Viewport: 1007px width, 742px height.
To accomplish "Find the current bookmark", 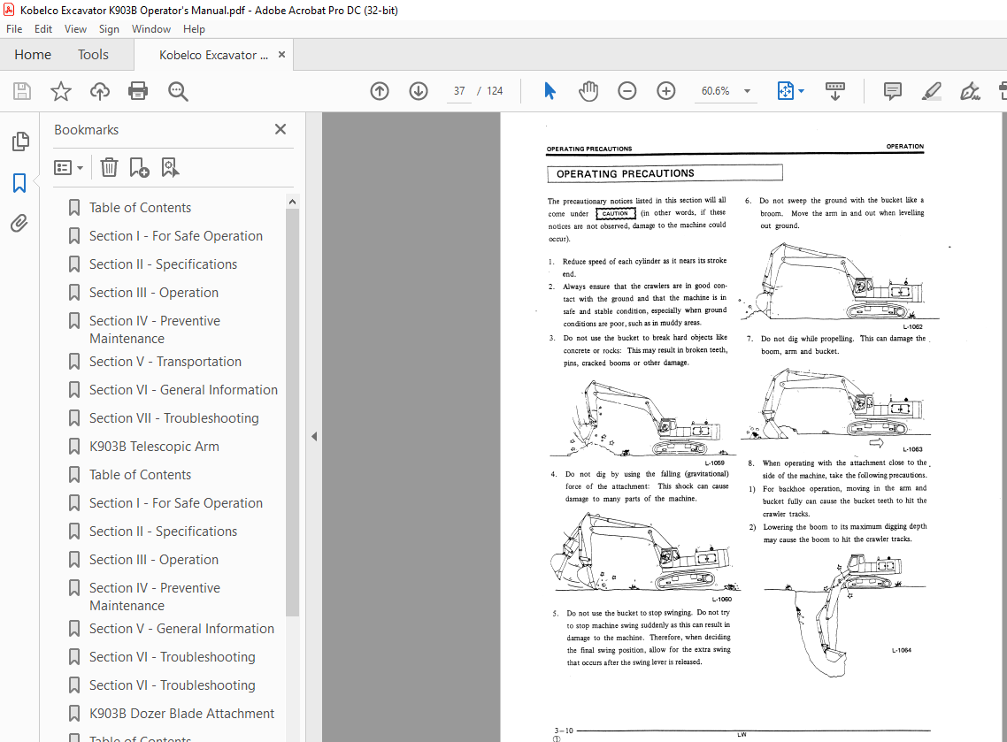I will 170,167.
